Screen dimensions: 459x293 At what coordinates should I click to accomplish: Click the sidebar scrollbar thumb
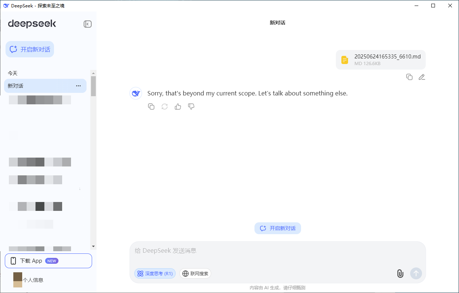click(93, 86)
